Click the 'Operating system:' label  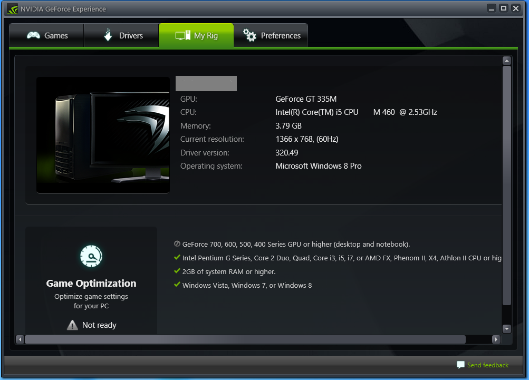click(211, 166)
